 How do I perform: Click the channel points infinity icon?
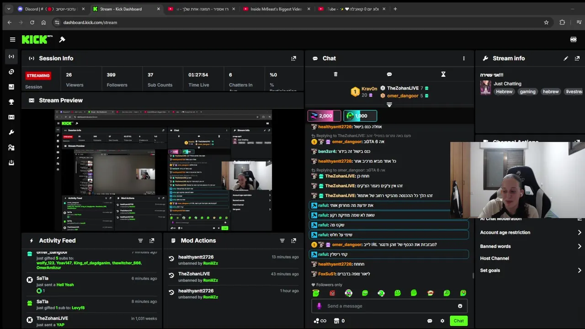pos(320,321)
